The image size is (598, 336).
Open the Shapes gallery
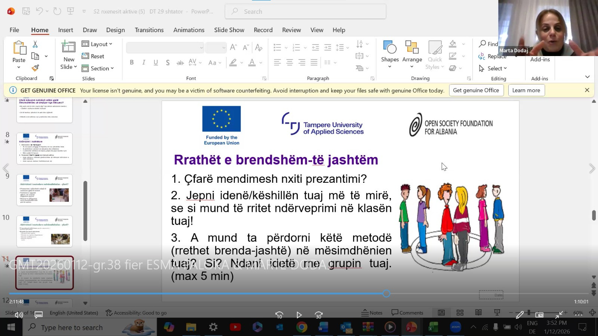[390, 55]
